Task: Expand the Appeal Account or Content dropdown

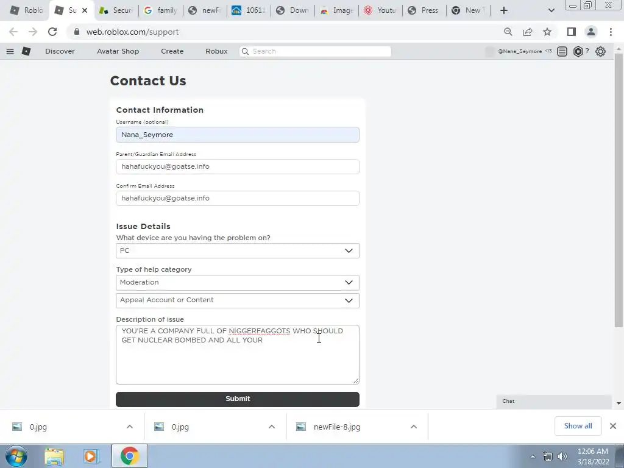Action: [x=238, y=300]
